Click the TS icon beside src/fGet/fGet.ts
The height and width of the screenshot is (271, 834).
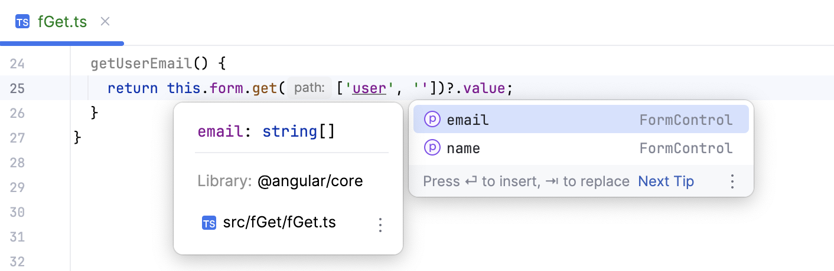click(209, 223)
